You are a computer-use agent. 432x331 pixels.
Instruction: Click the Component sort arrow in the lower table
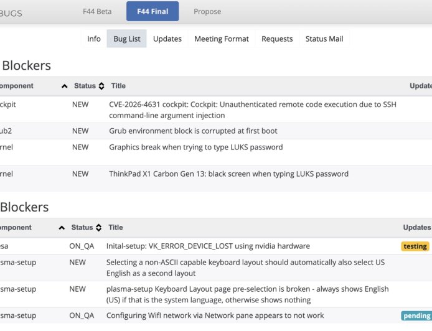click(x=61, y=228)
